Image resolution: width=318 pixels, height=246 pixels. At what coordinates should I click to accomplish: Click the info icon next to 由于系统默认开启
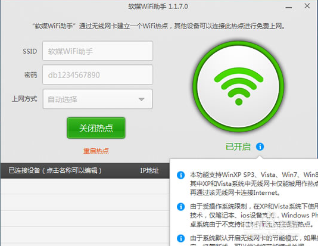point(180,238)
